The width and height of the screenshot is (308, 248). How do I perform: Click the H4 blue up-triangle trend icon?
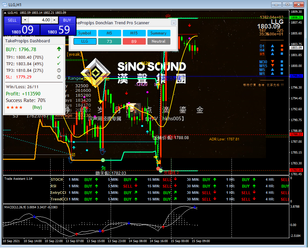click(273, 50)
